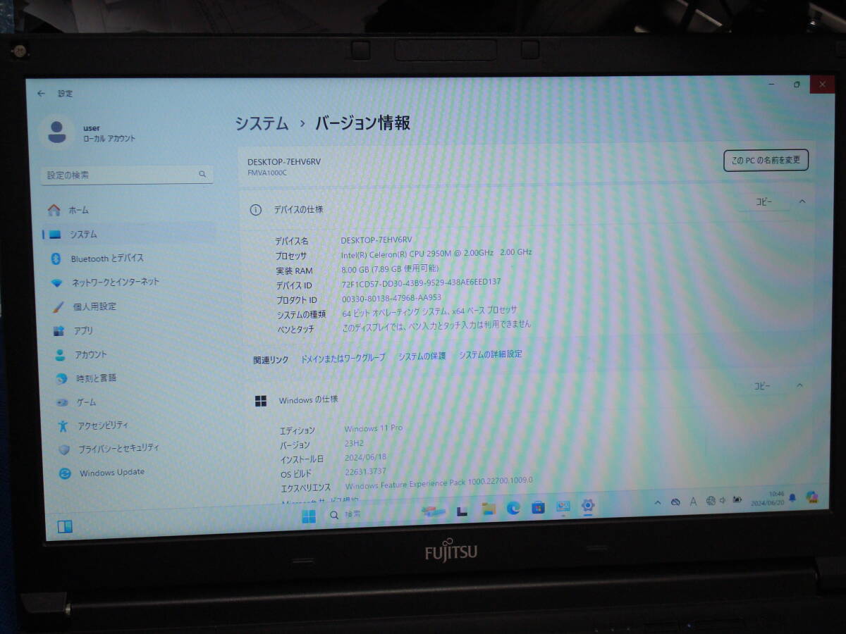The width and height of the screenshot is (846, 634).
Task: Copy device specifications with コピー button
Action: pos(764,201)
